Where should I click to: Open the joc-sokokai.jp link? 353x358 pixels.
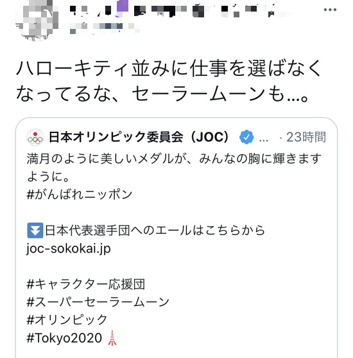[x=69, y=248]
